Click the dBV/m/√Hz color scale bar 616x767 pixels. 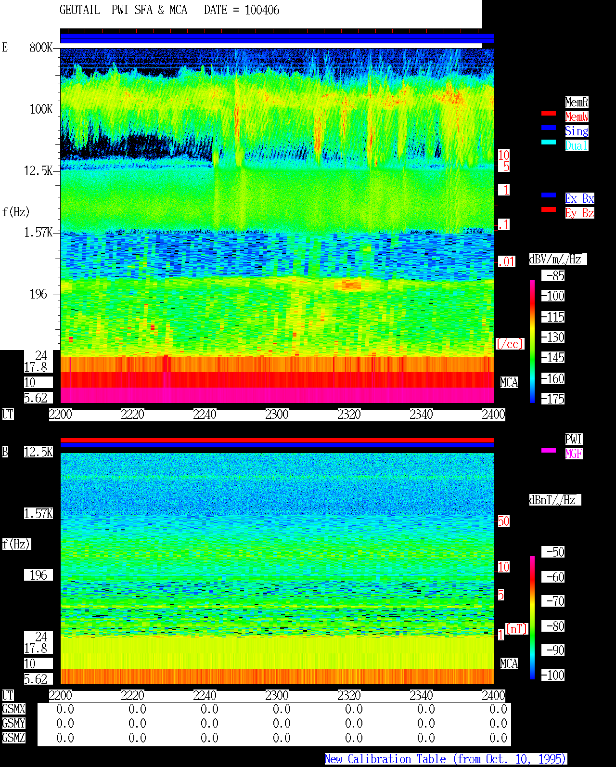[532, 341]
